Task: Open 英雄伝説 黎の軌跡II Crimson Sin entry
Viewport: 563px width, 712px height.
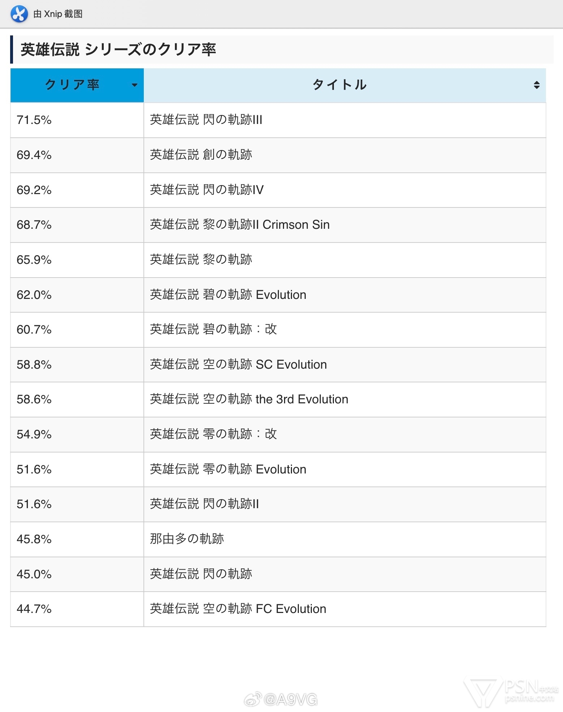Action: coord(240,225)
